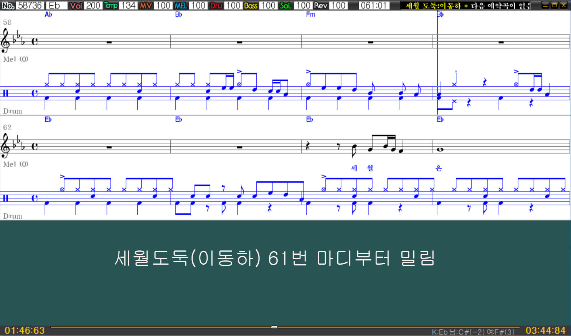Click the Rev label
Viewport: 571px width, 336px height.
[321, 5]
